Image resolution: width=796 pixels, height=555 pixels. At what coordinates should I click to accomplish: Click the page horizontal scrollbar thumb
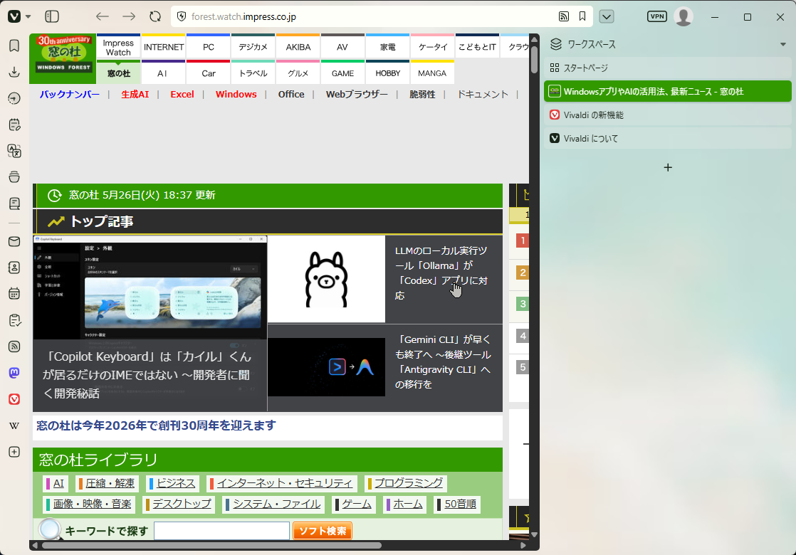211,546
